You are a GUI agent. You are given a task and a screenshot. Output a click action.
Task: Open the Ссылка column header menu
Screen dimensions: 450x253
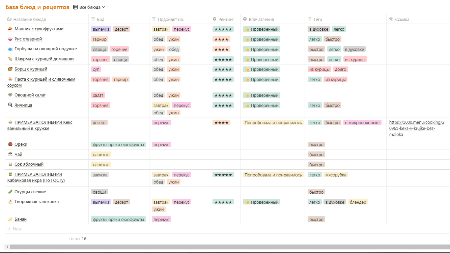point(417,19)
